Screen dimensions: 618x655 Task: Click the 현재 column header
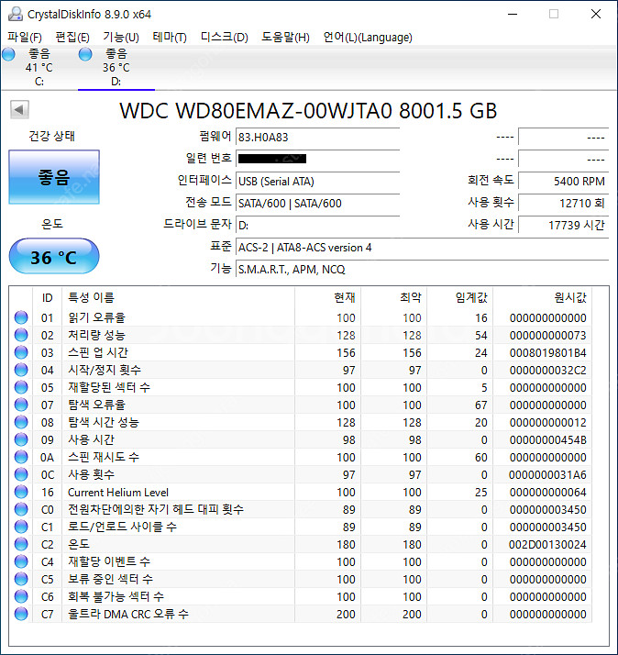tap(327, 298)
